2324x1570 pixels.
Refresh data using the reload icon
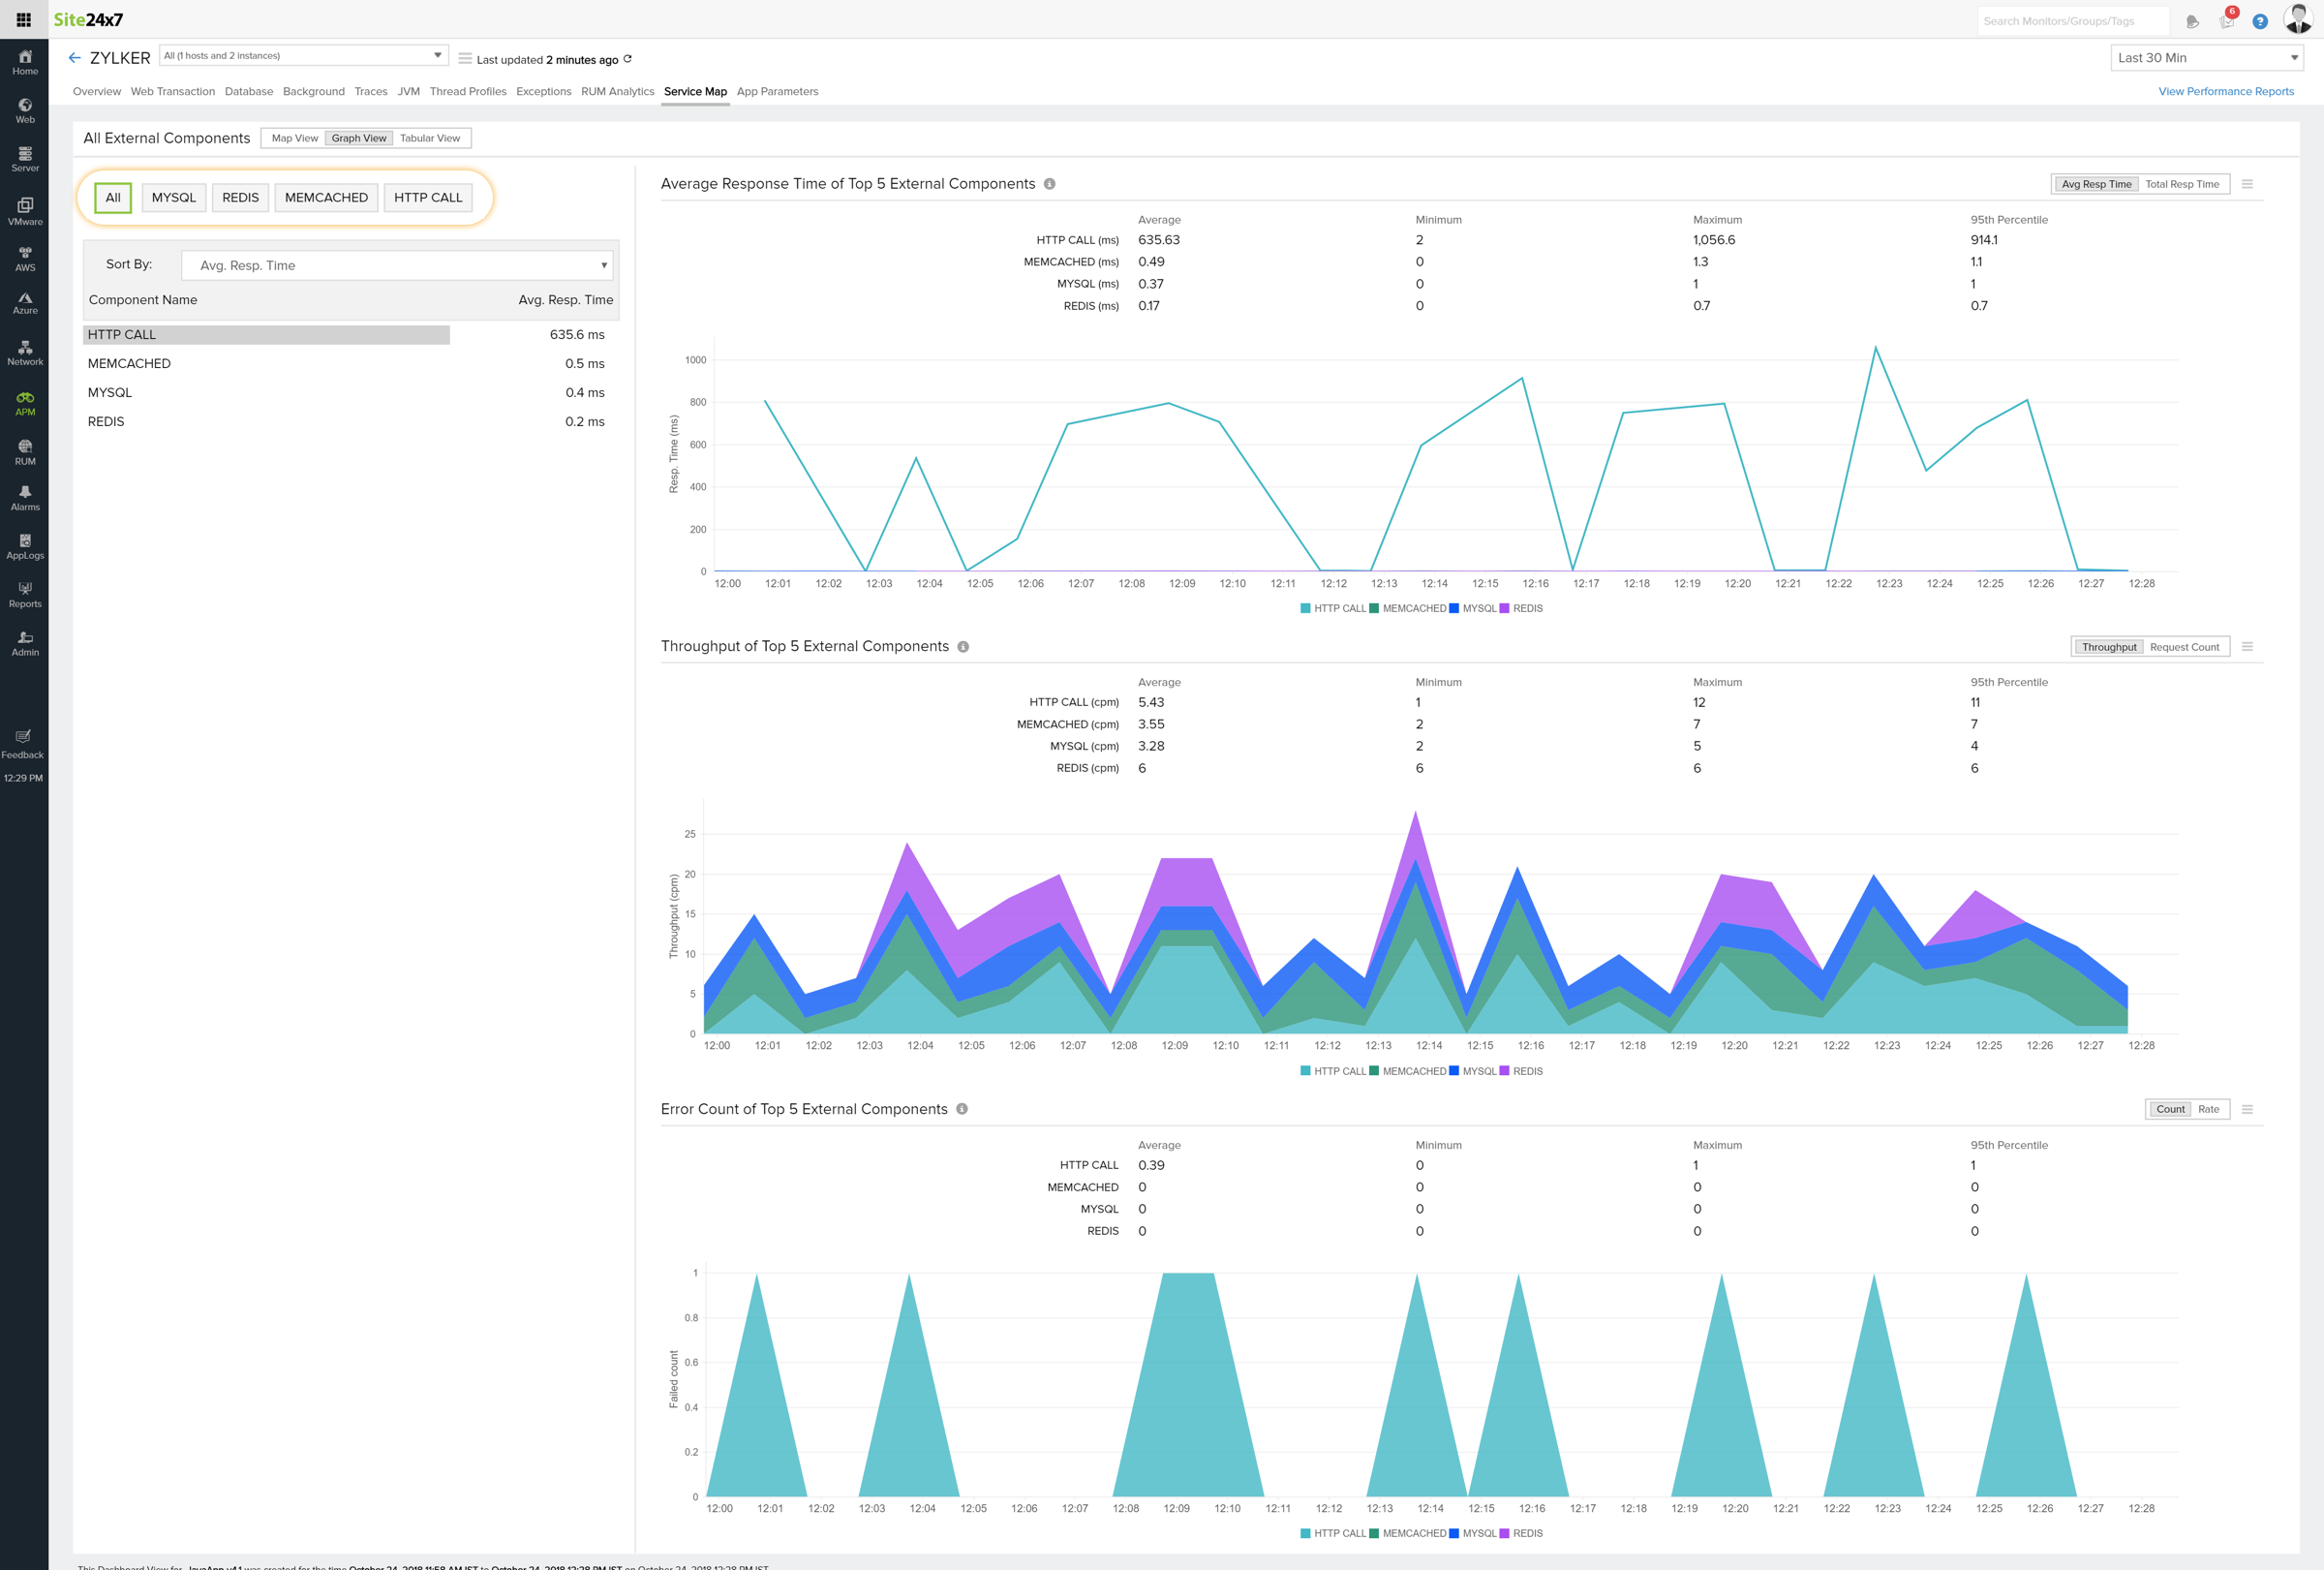coord(627,59)
